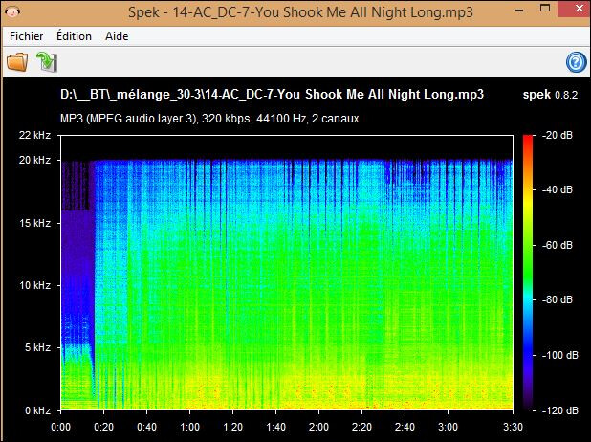Click the 10 kHz frequency axis label
This screenshot has width=591, height=442.
35,285
